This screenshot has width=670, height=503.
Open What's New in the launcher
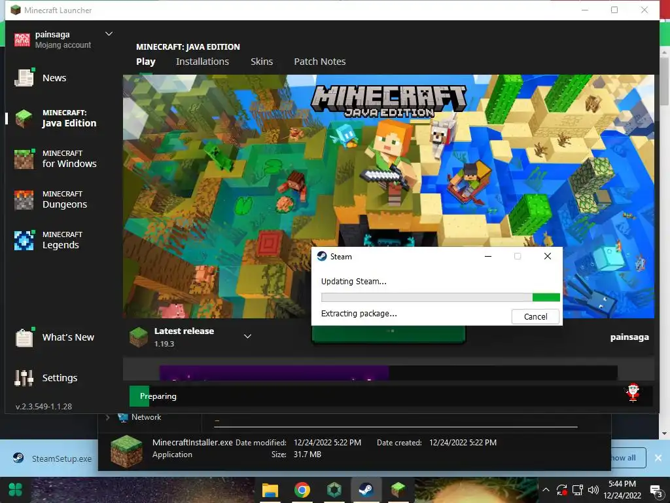54,337
